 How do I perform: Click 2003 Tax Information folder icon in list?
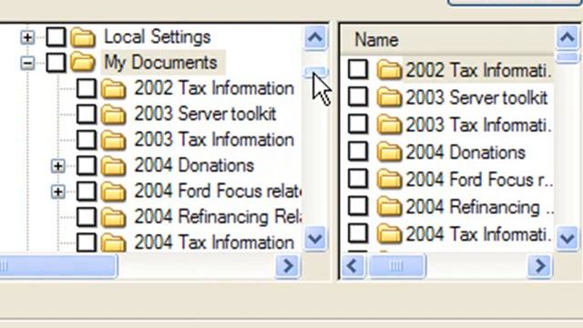pyautogui.click(x=389, y=125)
